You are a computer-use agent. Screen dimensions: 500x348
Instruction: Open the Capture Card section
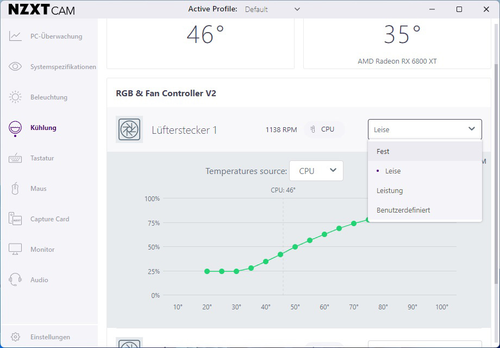click(50, 219)
